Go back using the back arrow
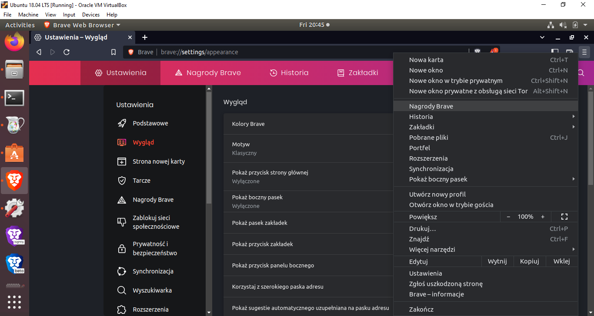The width and height of the screenshot is (594, 316). point(39,52)
